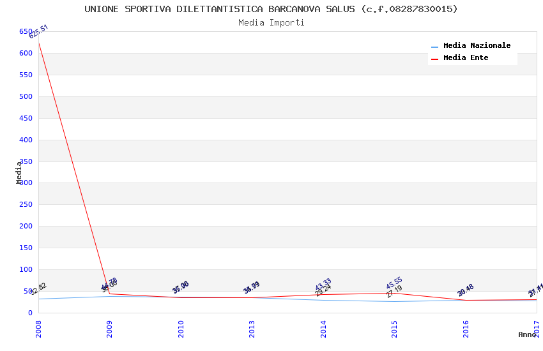Viewport: 543px width, 351px height.
Task: Click the 400 y-axis tick label
Action: click(26, 140)
